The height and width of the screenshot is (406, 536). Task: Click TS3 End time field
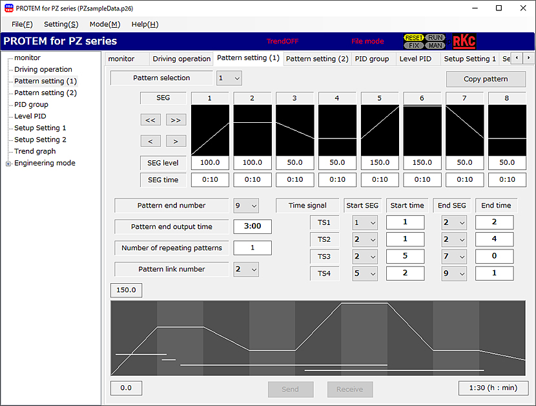494,257
